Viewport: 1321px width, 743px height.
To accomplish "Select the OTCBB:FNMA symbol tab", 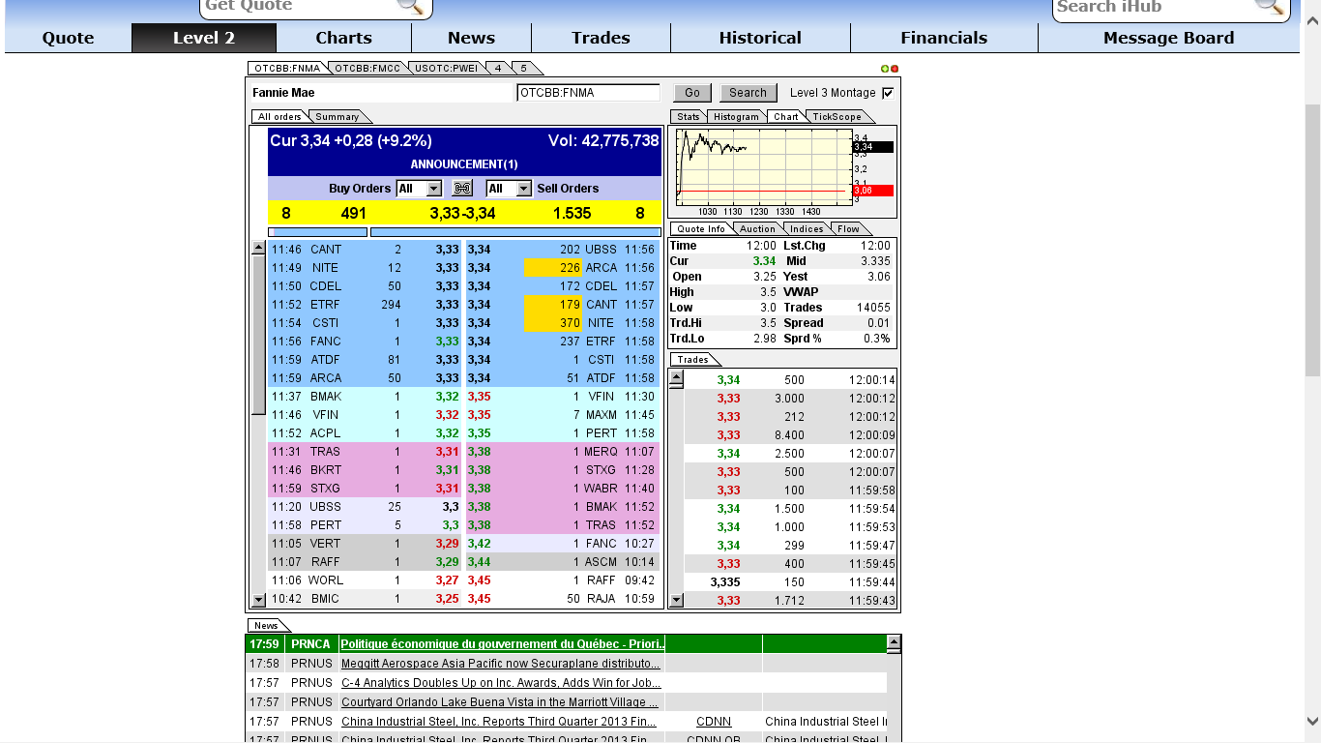I will 287,69.
